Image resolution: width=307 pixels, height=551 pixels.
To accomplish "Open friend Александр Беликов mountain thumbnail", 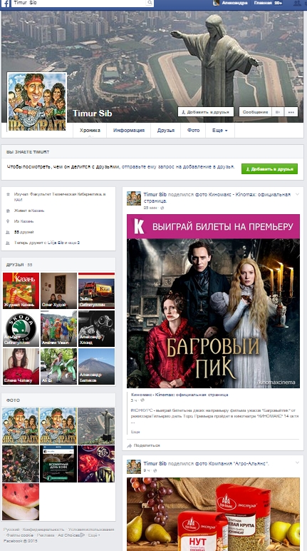I will point(96,366).
